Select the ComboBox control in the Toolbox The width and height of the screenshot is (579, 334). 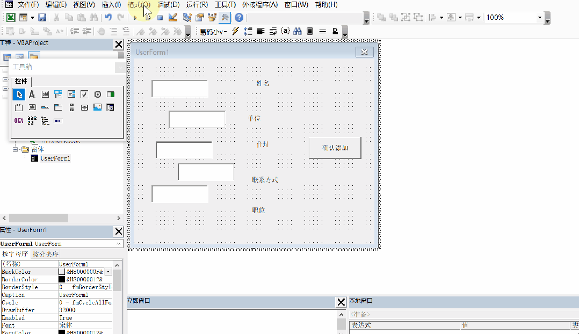(x=59, y=94)
